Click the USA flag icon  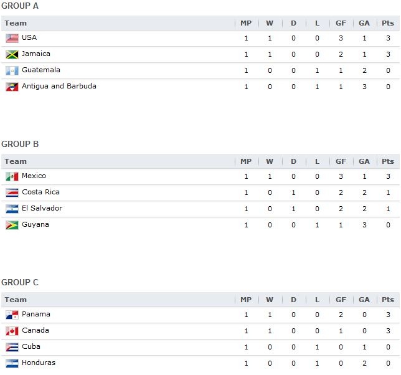(12, 38)
